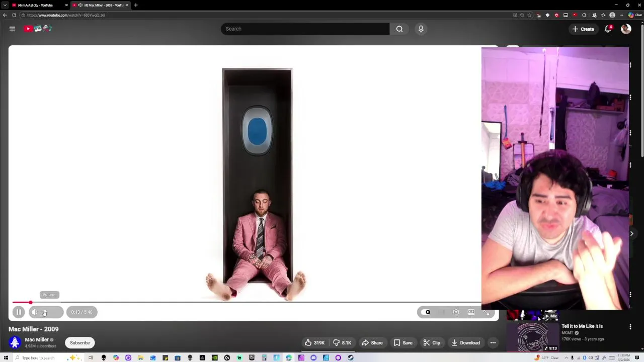Subscribe to Mac Miller channel

79,343
